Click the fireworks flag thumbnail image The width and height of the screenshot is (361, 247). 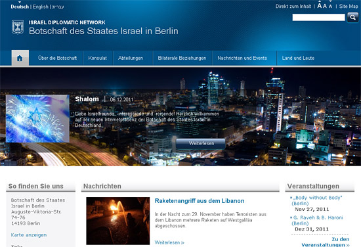(x=37, y=118)
